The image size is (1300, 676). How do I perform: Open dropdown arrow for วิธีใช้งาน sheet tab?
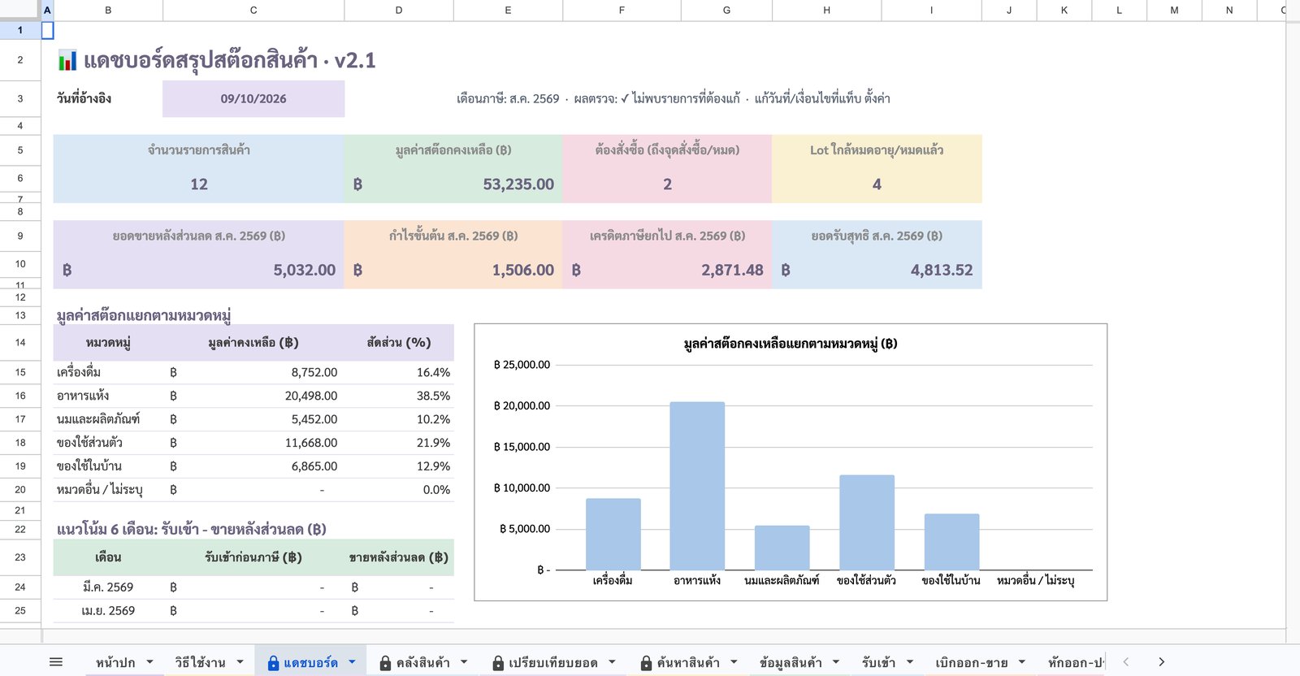(x=240, y=662)
